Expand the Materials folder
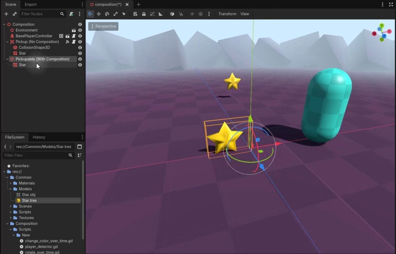Image resolution: width=396 pixels, height=254 pixels. click(11, 183)
